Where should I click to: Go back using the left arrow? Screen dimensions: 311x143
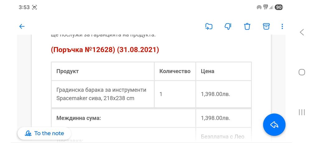(x=22, y=27)
